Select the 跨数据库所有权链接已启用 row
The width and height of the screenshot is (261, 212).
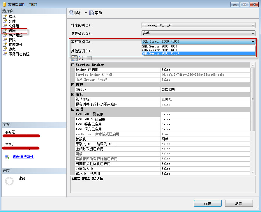click(162, 159)
